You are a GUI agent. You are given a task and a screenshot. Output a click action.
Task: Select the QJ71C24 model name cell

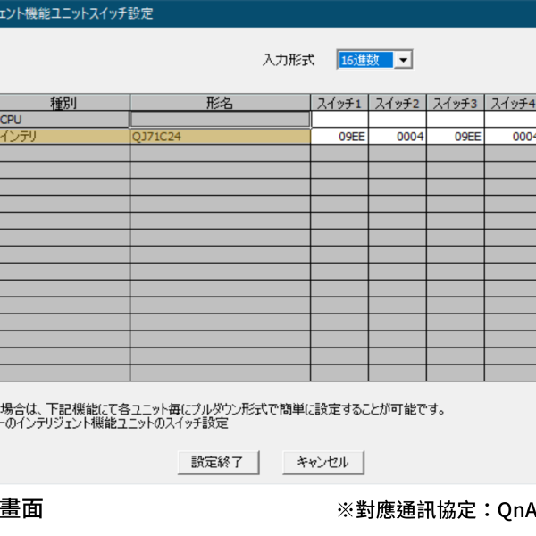click(220, 137)
